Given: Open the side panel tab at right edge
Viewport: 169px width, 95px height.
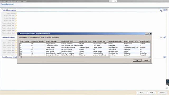Looking at the screenshot, I should tap(167, 82).
